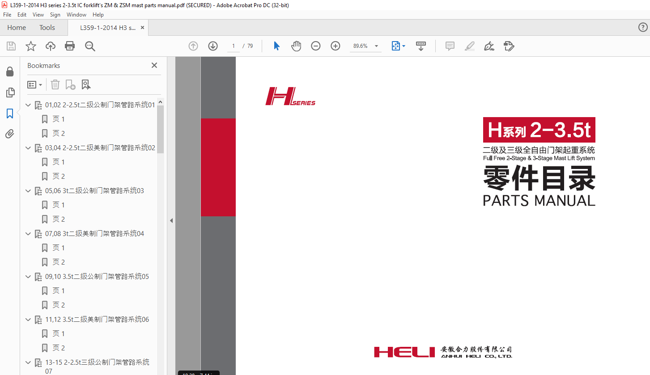This screenshot has height=375, width=650.
Task: Go to previous page arrow
Action: [193, 46]
